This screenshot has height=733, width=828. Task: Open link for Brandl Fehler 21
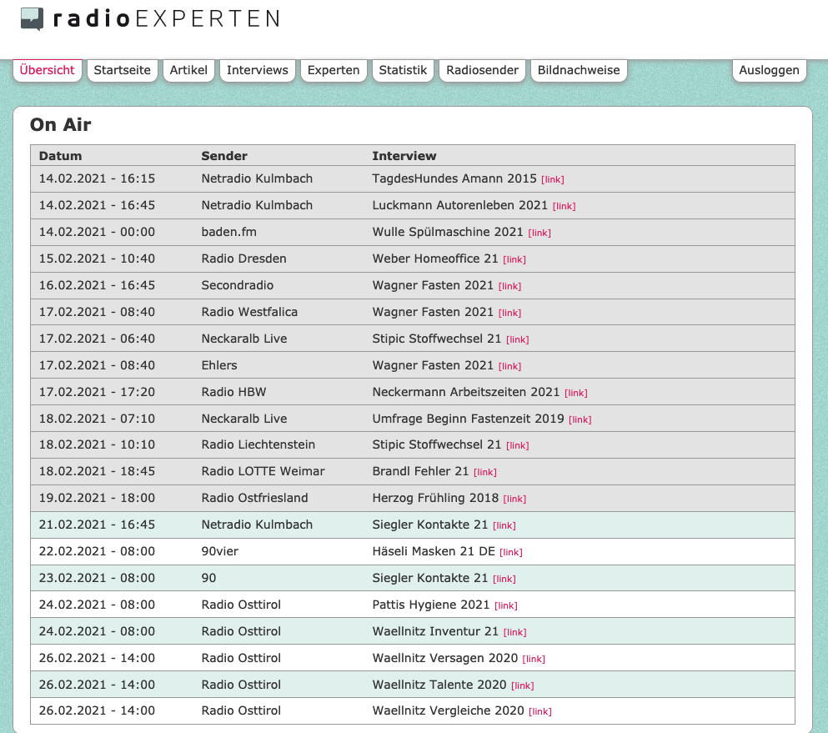click(484, 472)
